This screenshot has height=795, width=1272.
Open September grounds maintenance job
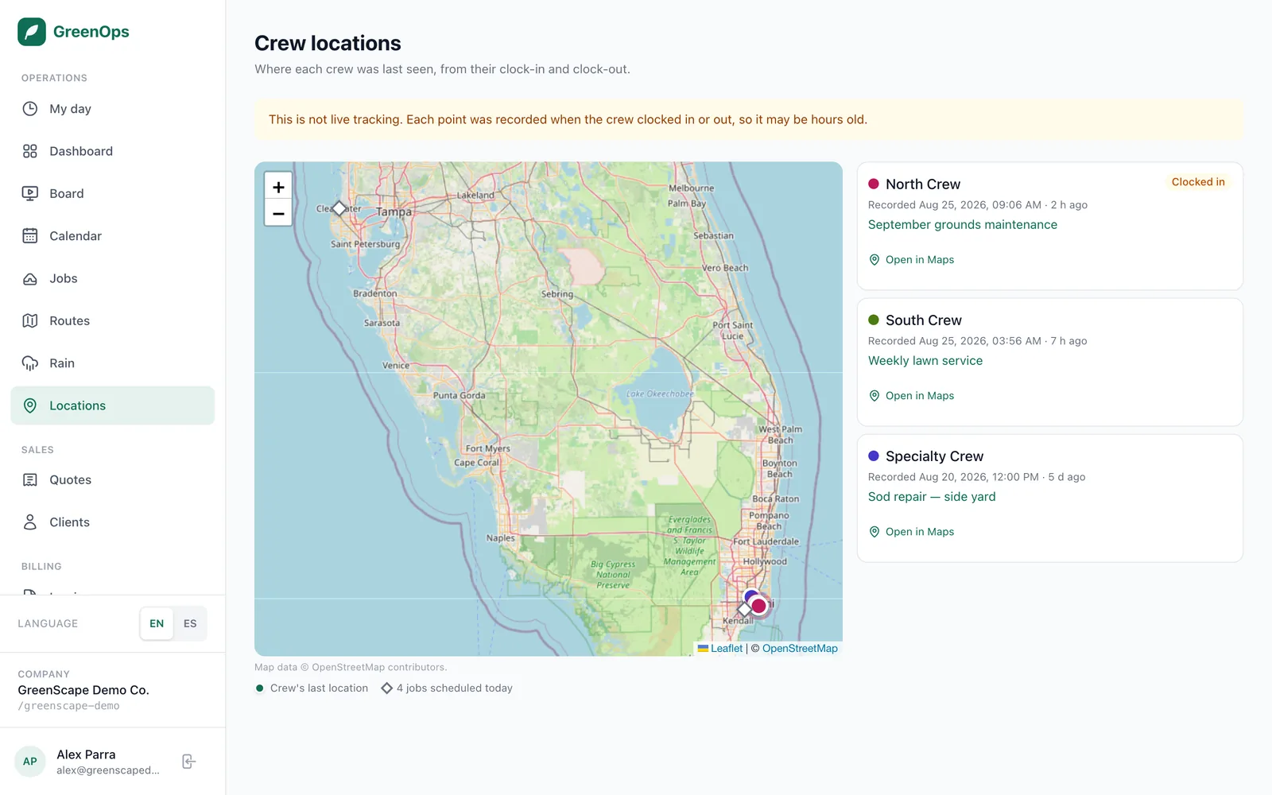(x=963, y=225)
